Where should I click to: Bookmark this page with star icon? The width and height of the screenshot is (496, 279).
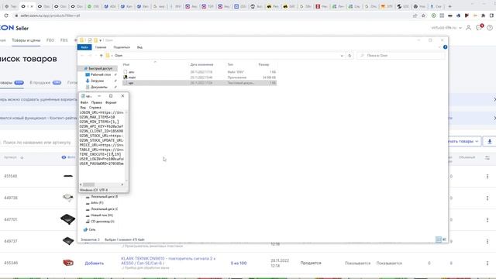point(423,15)
